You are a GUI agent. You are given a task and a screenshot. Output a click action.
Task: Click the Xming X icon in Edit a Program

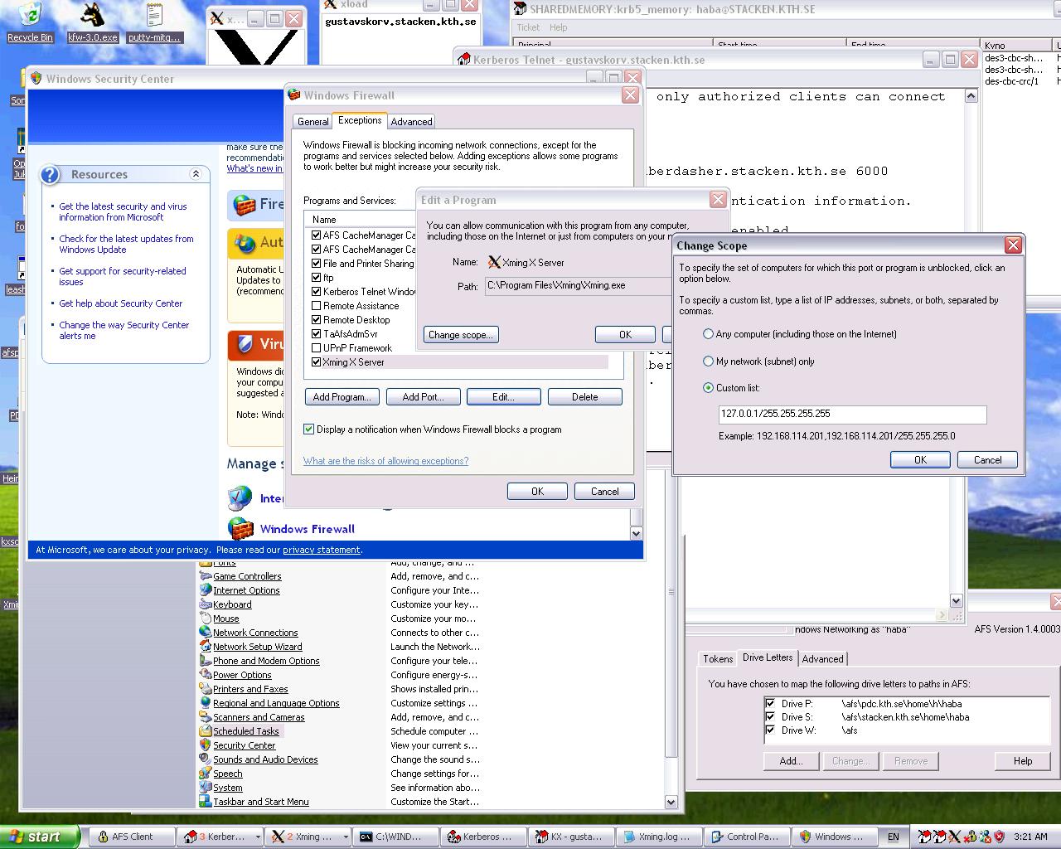click(494, 262)
